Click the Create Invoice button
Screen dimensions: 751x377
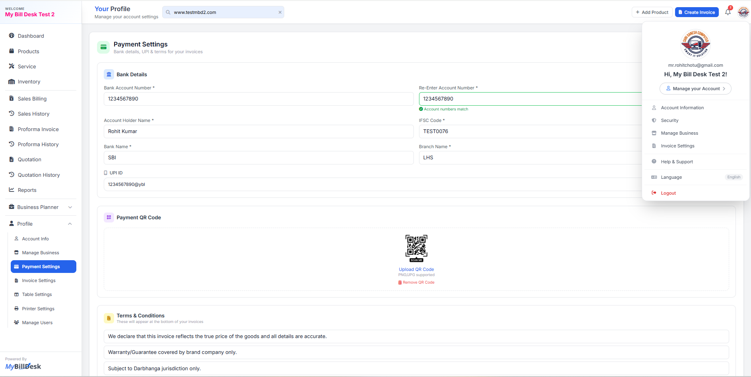point(697,12)
